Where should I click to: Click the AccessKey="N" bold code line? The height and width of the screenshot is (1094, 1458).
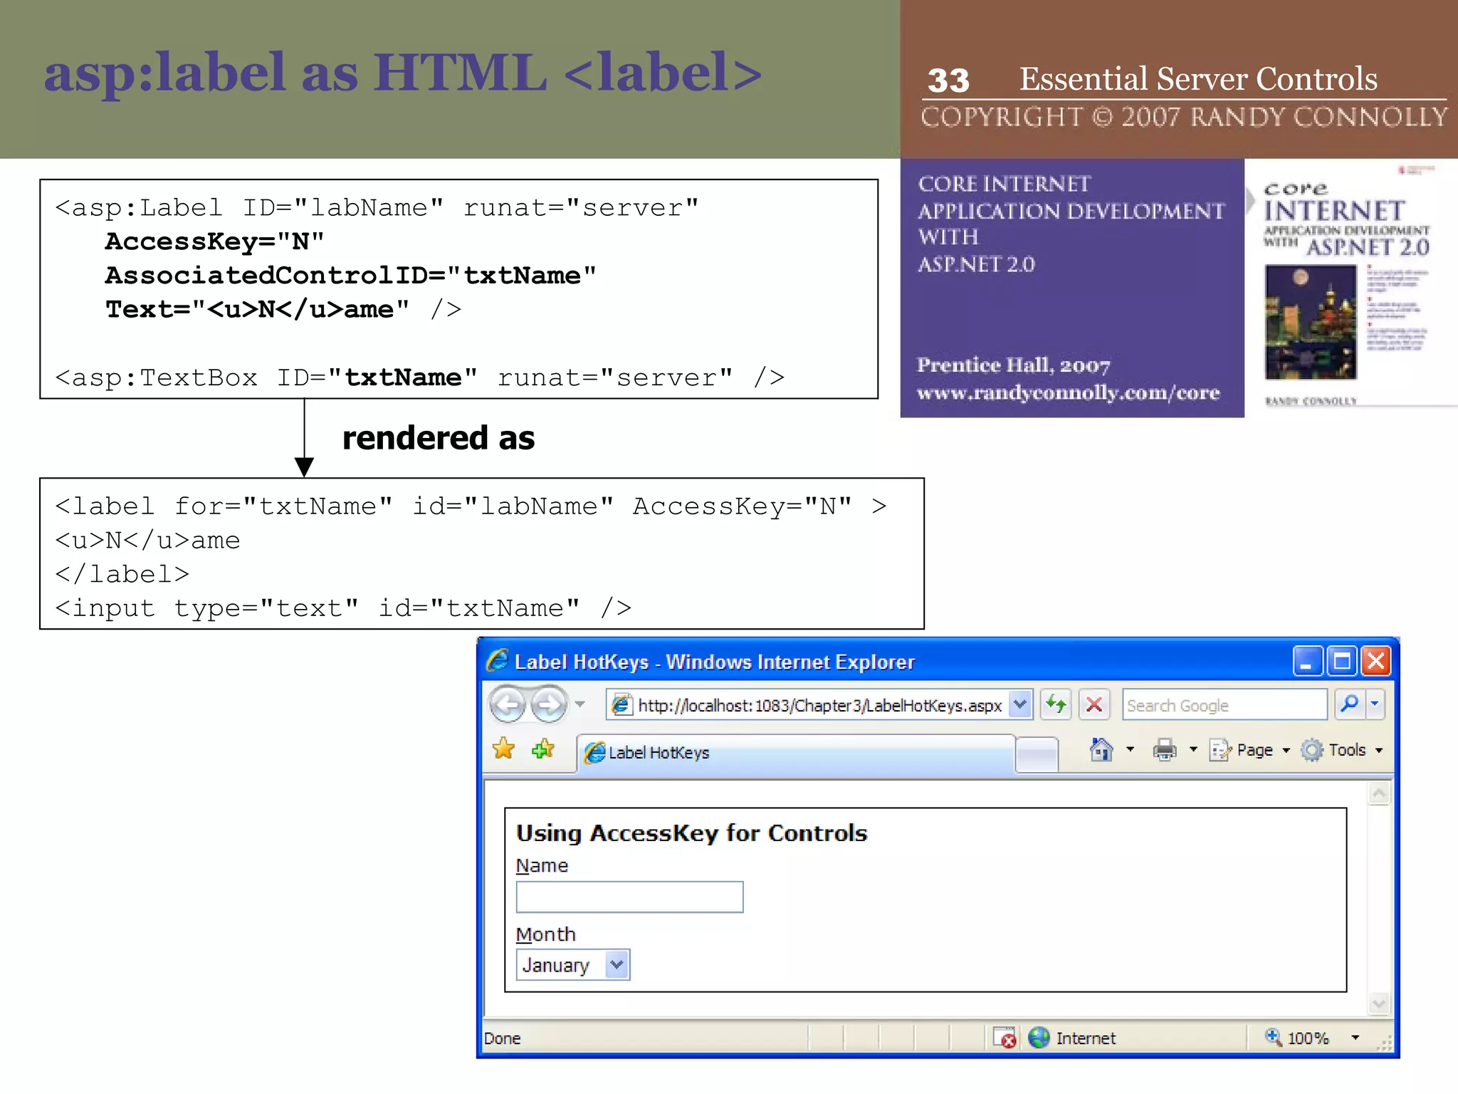point(214,241)
